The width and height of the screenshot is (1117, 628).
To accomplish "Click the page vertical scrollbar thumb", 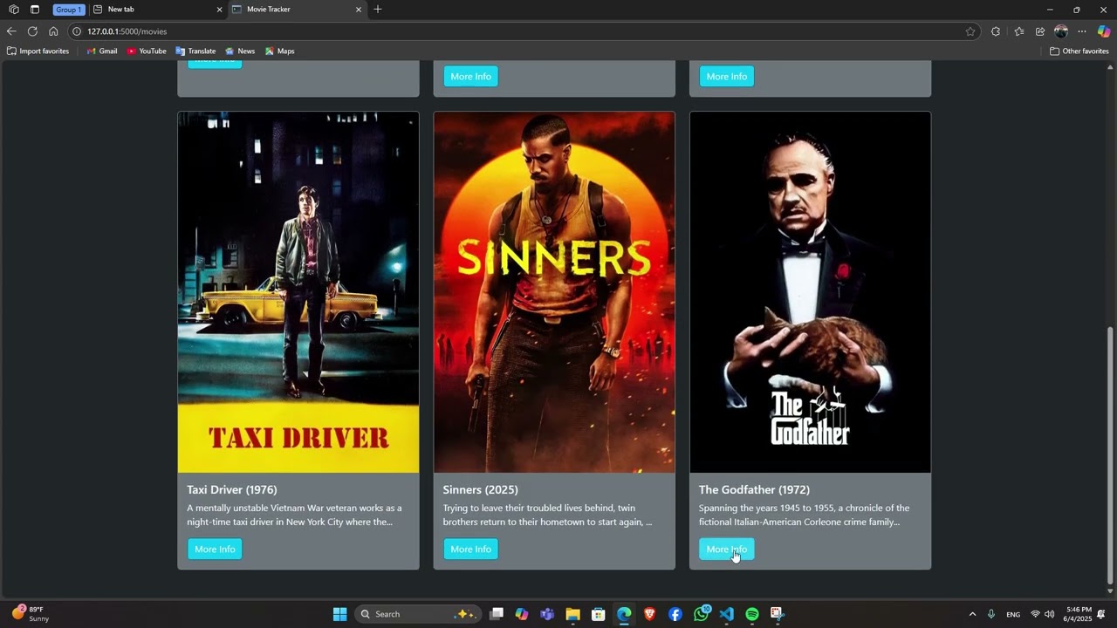I will tap(1110, 454).
